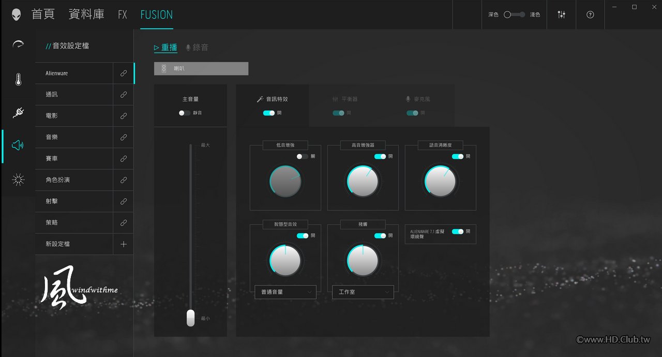Disable Alienware 7.1 virtual surround toggle
The width and height of the screenshot is (662, 357).
[458, 231]
